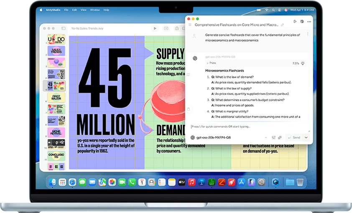This screenshot has width=352, height=213.
Task: Click the add slide icon in Keynote toolbar
Action: 166,28
